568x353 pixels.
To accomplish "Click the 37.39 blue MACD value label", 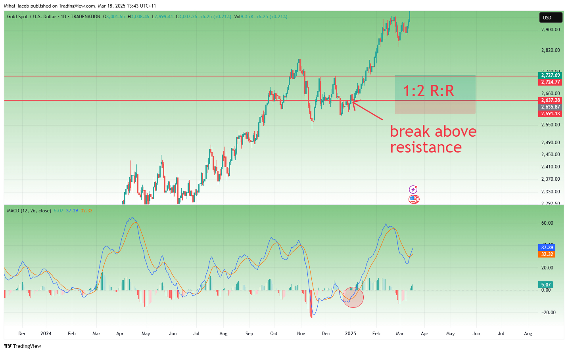I will click(547, 248).
